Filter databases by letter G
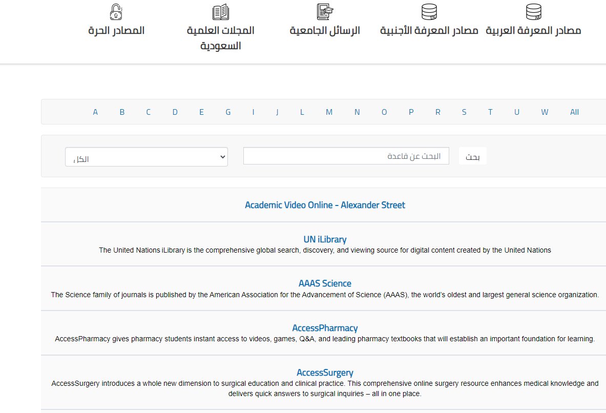Image resolution: width=606 pixels, height=413 pixels. click(x=228, y=112)
